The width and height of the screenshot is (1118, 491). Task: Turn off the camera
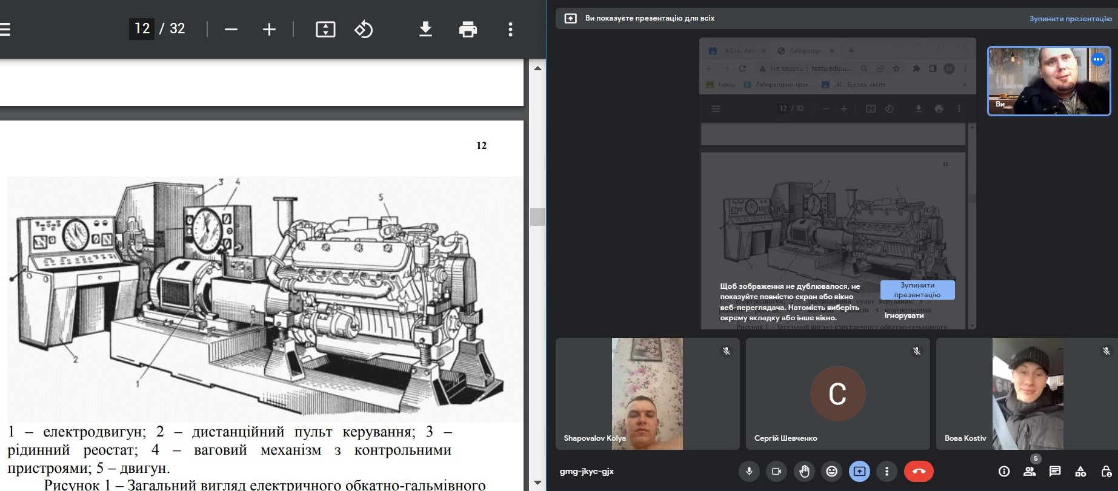click(776, 471)
